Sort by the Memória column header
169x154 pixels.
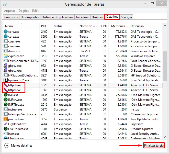point(119,26)
